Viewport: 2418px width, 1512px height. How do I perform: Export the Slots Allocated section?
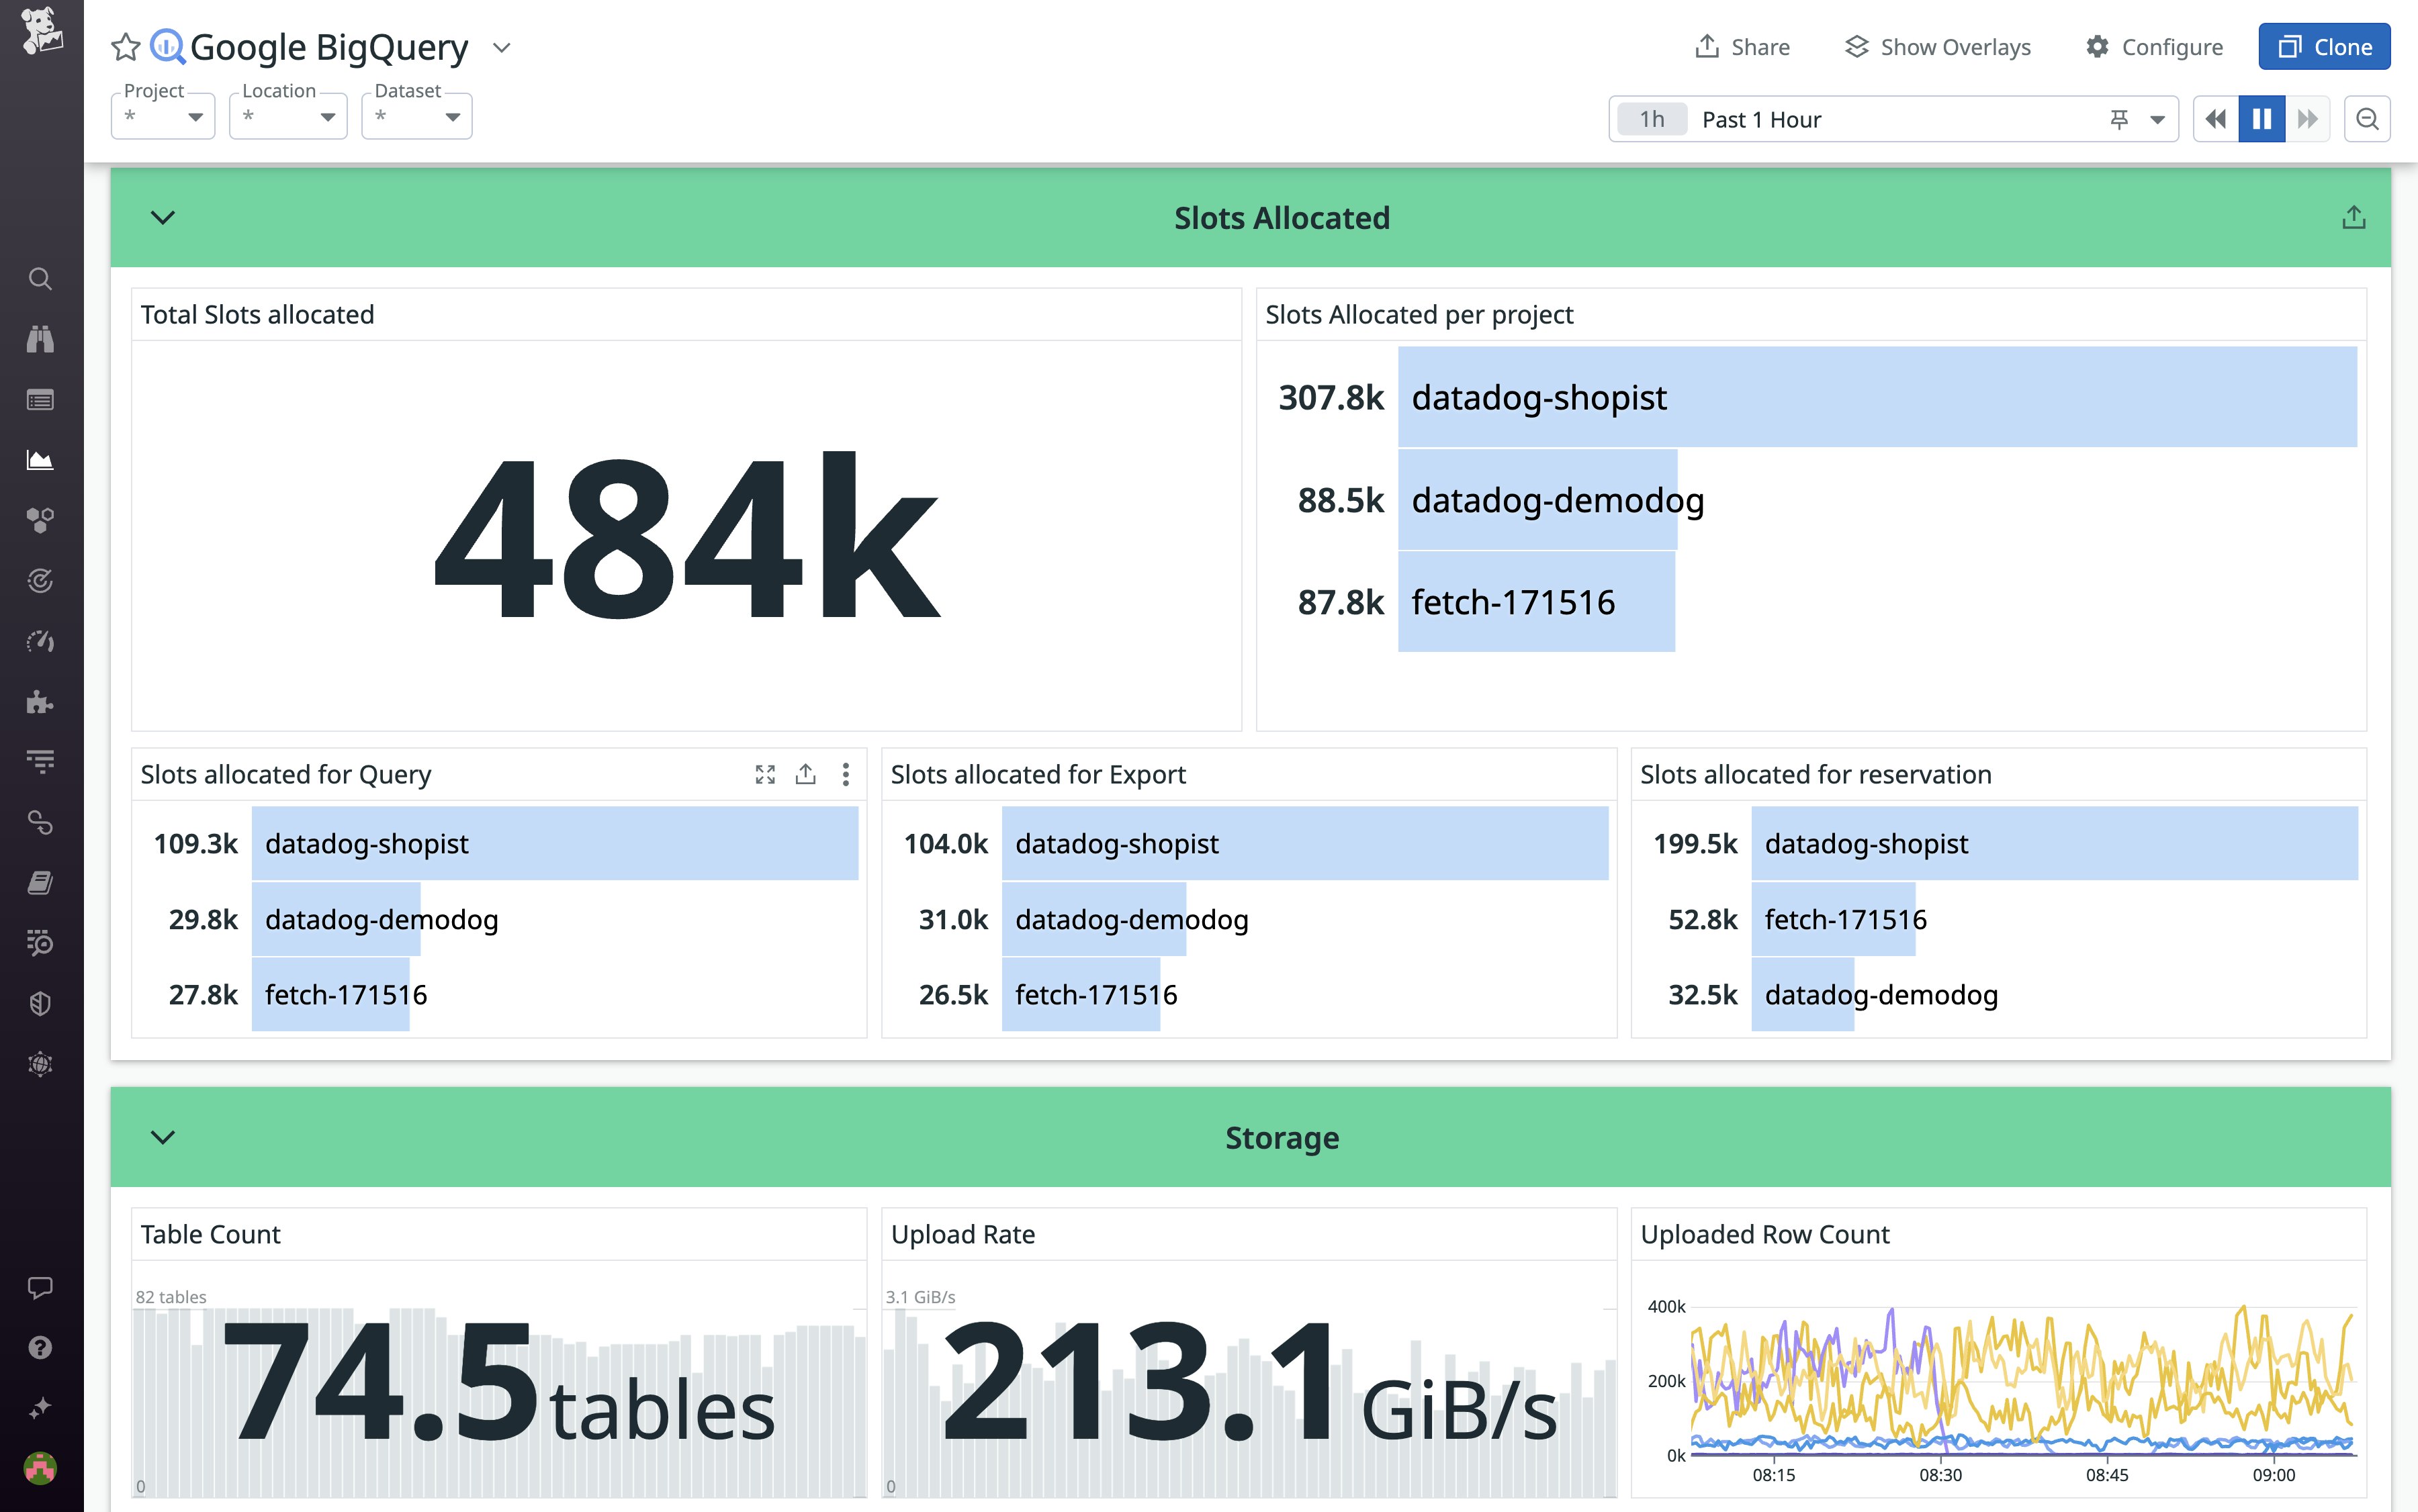click(2353, 216)
